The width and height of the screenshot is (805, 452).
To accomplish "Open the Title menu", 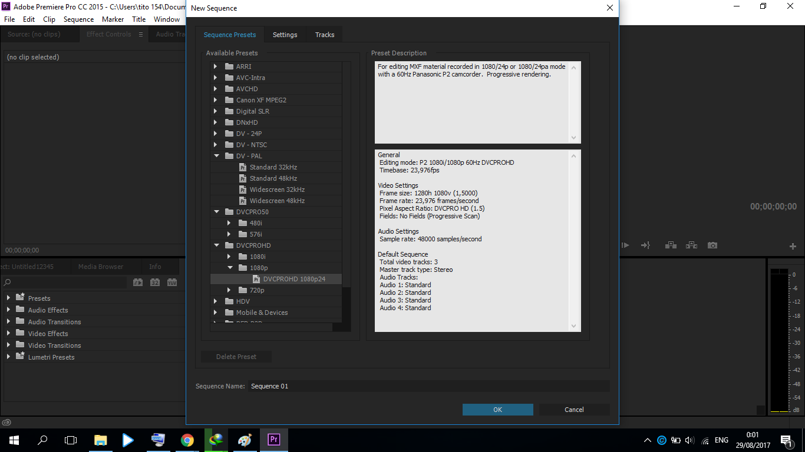I will (139, 19).
